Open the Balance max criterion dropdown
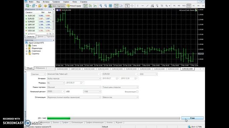The height and width of the screenshot is (128, 229). (120, 97)
